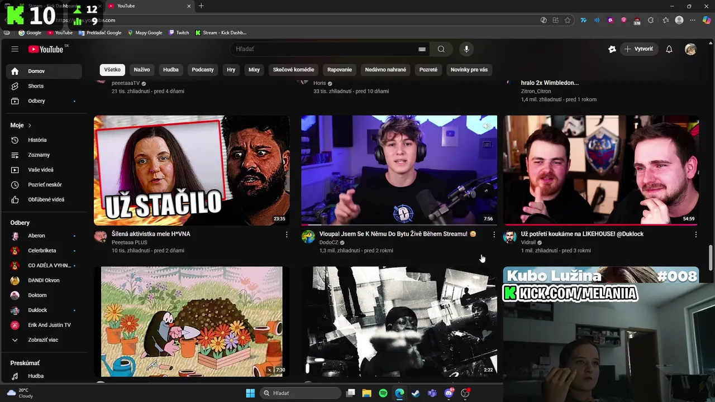Select the Všetko filter chip
Image resolution: width=715 pixels, height=402 pixels.
(112, 70)
